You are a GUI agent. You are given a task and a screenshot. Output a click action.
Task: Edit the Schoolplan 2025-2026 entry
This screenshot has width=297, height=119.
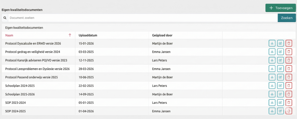pyautogui.click(x=280, y=94)
